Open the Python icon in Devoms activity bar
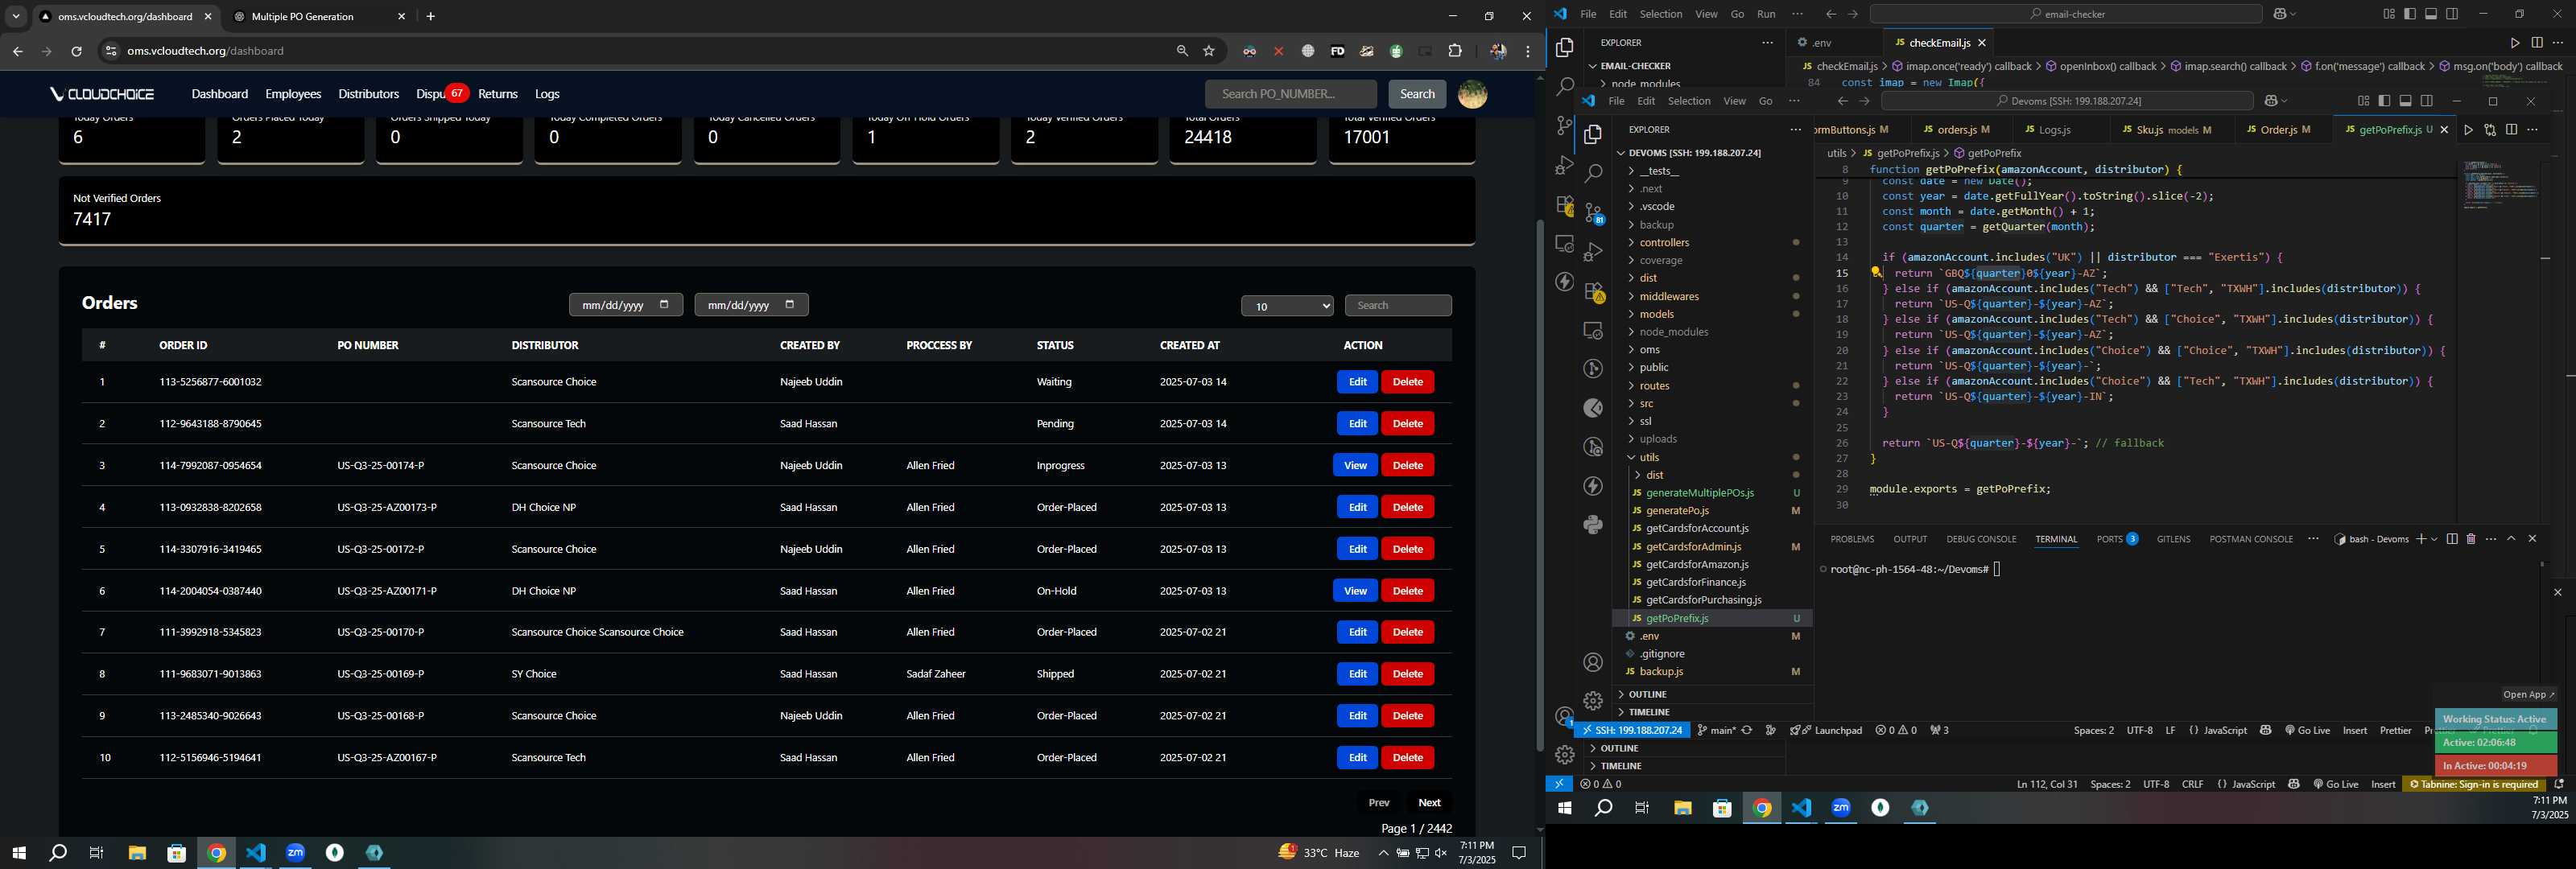Screen dimensions: 2576x869 click(1594, 524)
